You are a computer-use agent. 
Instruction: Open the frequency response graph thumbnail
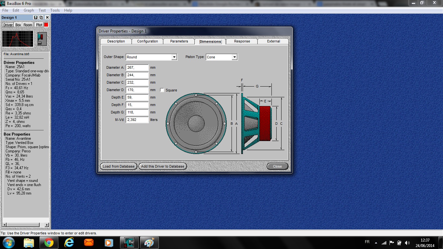pos(18,39)
